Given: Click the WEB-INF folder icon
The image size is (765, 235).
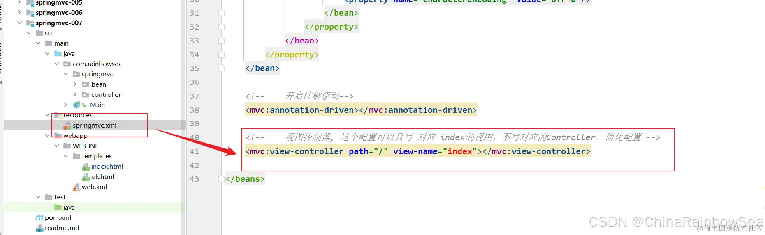Looking at the screenshot, I should tap(67, 146).
